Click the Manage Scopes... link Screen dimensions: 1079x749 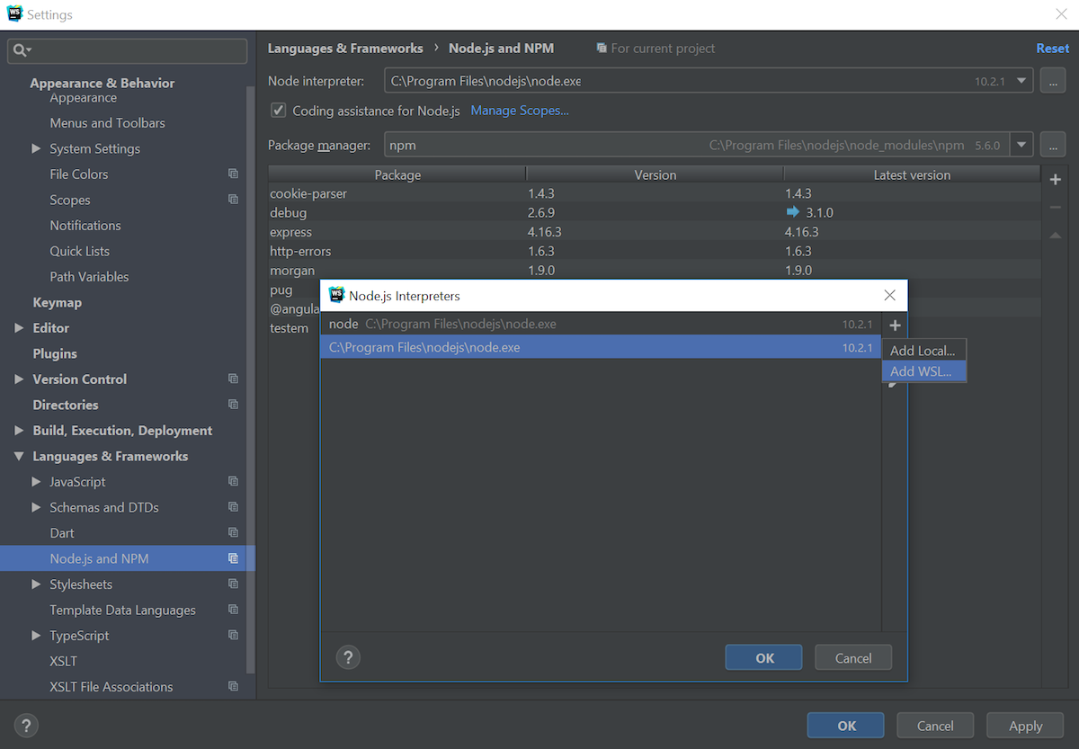click(520, 111)
